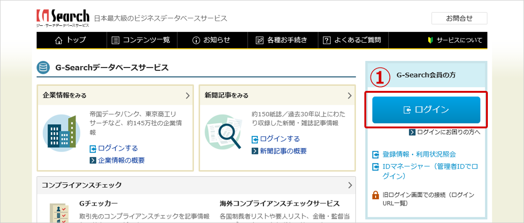
Task: Open the お知らせ menu item
Action: point(212,40)
